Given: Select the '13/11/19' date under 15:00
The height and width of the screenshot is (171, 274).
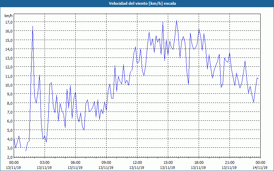Looking at the screenshot, I should pyautogui.click(x=167, y=168).
